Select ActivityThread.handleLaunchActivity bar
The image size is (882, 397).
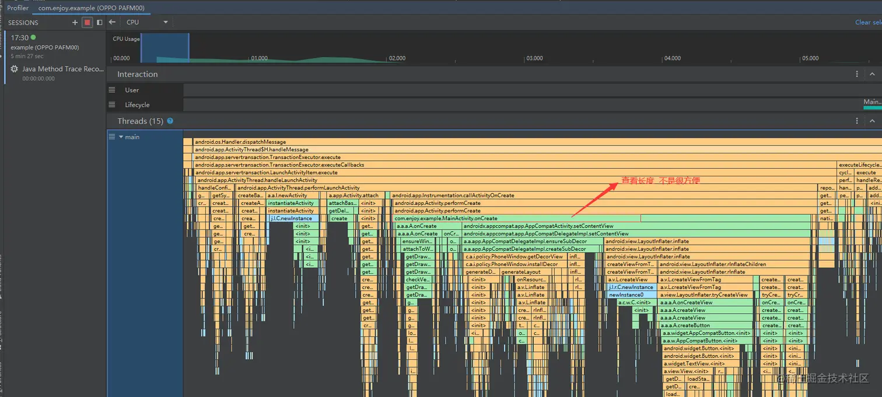(x=517, y=180)
